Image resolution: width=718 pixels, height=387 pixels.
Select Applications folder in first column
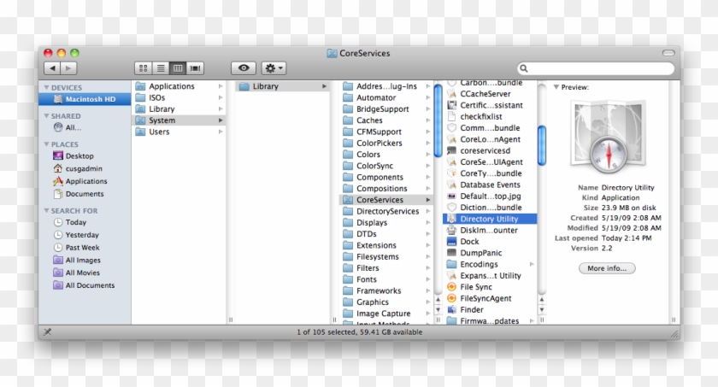tap(179, 86)
